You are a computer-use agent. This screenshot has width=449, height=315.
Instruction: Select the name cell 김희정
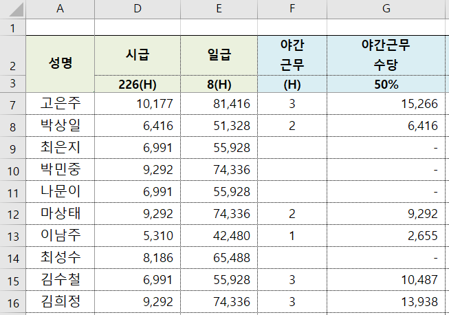coord(60,302)
